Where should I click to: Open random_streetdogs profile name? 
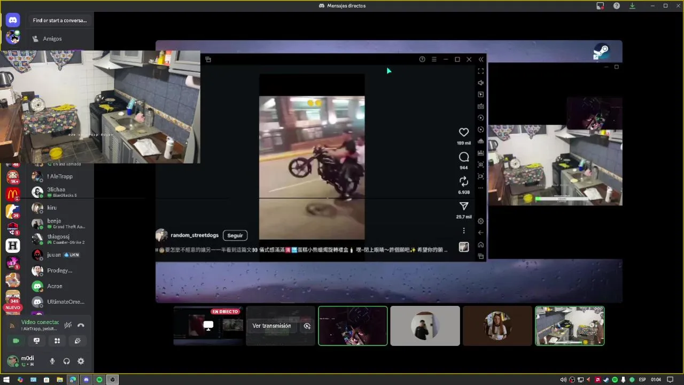(195, 235)
